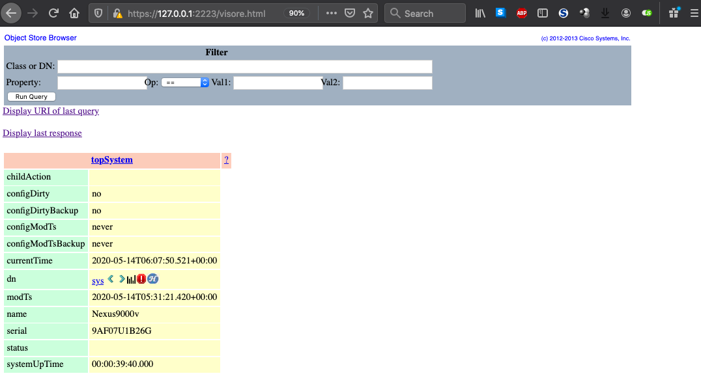The image size is (701, 378).
Task: Open the Firefox Library
Action: click(480, 13)
